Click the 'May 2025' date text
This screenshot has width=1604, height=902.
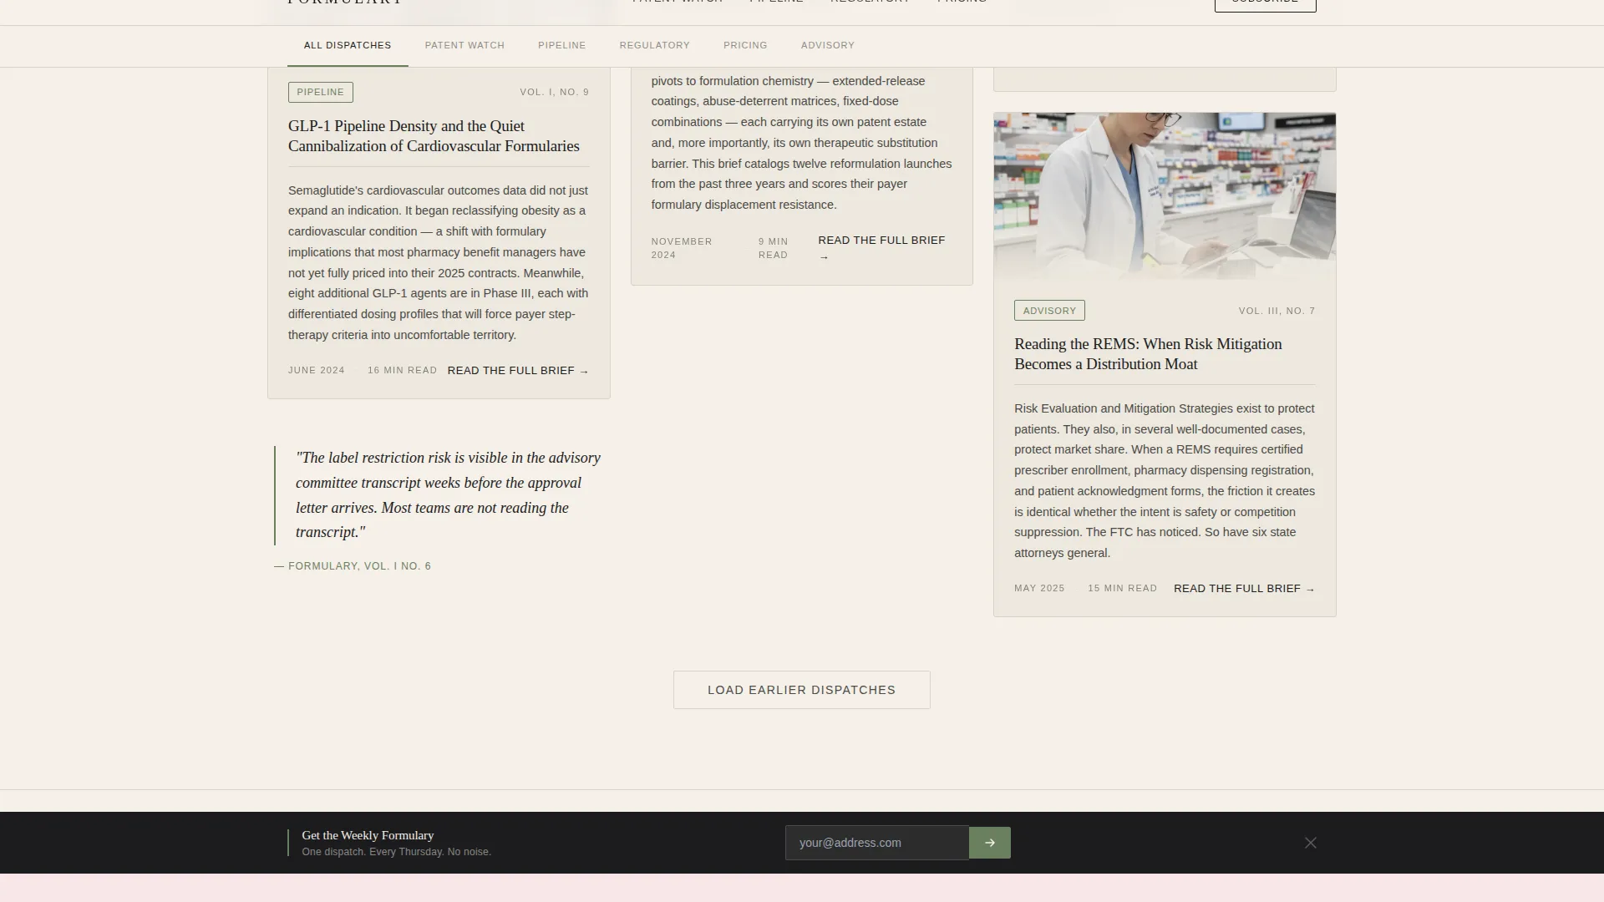click(1039, 589)
